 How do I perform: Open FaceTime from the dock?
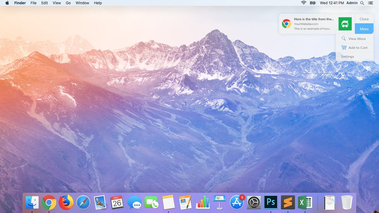[x=151, y=203]
